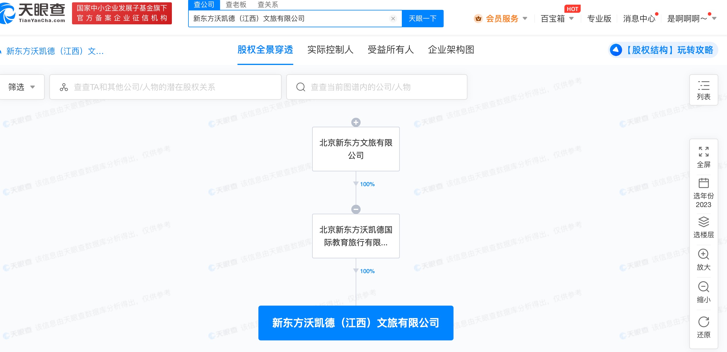Open the year selector calendar icon
The image size is (727, 352).
tap(703, 183)
